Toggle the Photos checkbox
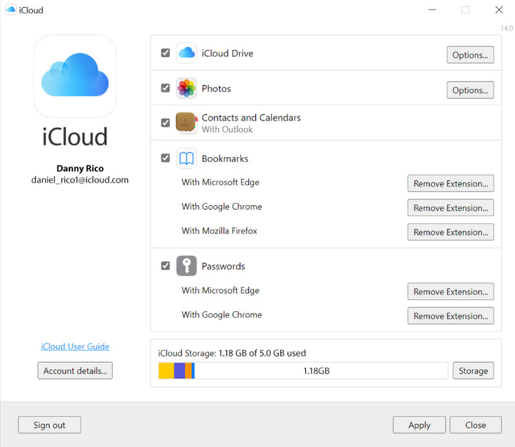This screenshot has width=515, height=447. click(165, 88)
